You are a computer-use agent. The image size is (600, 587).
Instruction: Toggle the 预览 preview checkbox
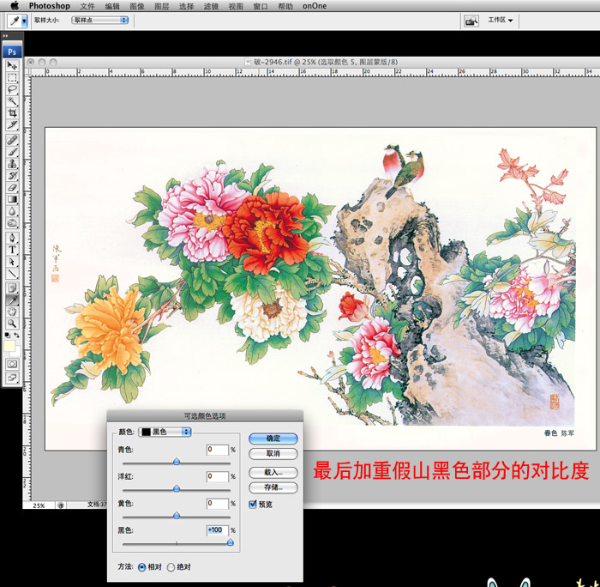253,505
